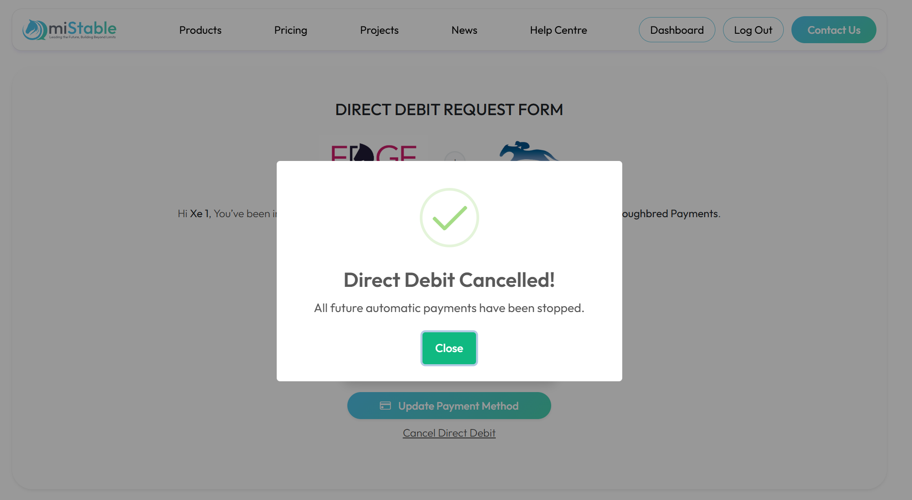Close the Direct Debit Cancelled dialog
This screenshot has height=500, width=912.
coord(449,348)
